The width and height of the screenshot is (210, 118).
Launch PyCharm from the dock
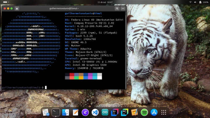[124, 112]
